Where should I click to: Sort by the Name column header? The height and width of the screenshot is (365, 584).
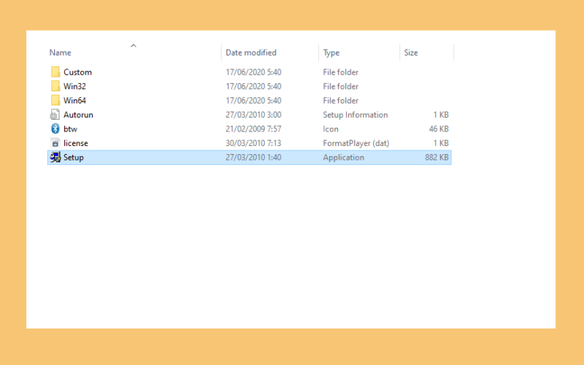61,53
